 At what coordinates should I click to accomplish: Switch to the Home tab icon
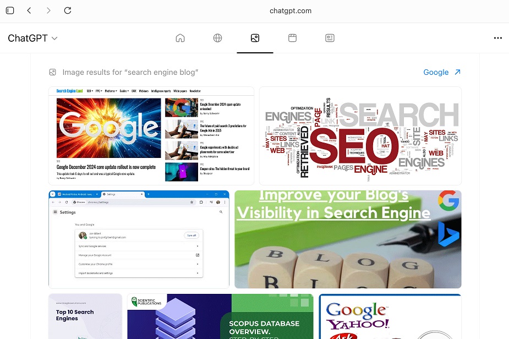180,38
